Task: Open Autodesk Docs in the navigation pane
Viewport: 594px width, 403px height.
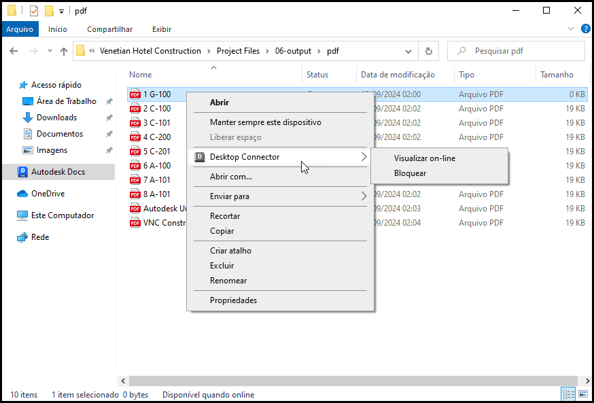Action: tap(58, 172)
